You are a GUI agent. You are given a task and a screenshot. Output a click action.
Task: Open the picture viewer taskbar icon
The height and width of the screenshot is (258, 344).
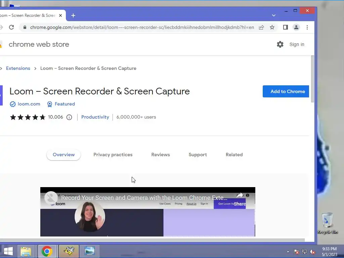tap(89, 251)
